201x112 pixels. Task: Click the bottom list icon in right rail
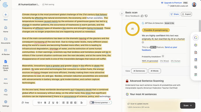[196, 75]
